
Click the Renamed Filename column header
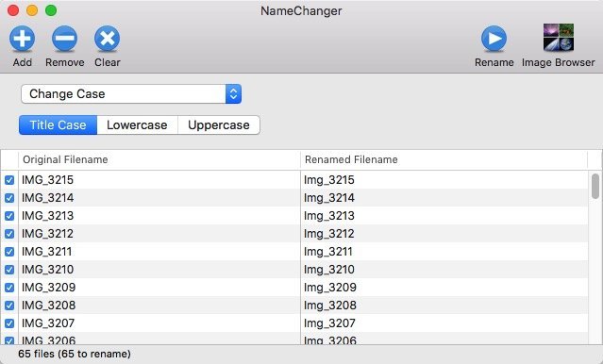(444, 159)
